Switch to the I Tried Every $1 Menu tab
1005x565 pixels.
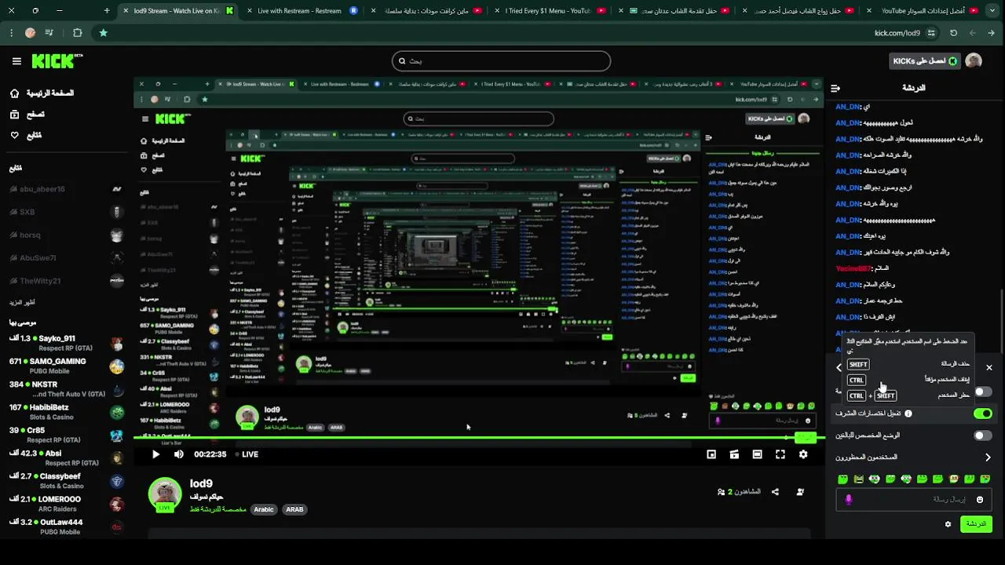coord(549,11)
